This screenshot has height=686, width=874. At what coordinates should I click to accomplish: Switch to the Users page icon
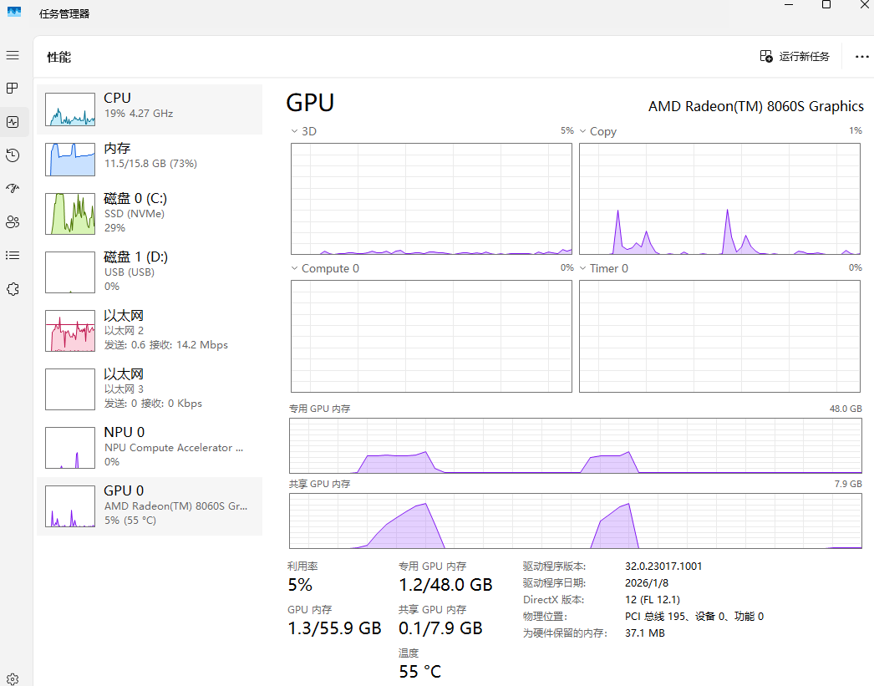(13, 222)
